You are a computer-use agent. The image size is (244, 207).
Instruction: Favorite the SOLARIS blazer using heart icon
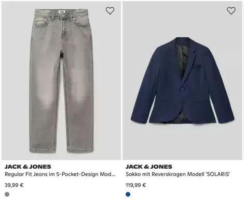tap(231, 11)
